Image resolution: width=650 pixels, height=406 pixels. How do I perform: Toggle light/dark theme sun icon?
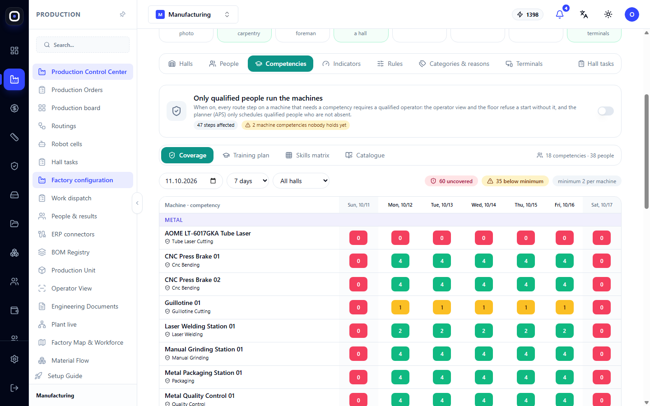(608, 14)
